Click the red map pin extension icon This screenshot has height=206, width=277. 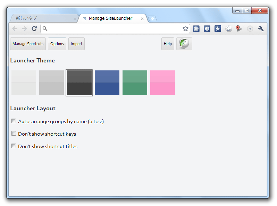(x=239, y=28)
